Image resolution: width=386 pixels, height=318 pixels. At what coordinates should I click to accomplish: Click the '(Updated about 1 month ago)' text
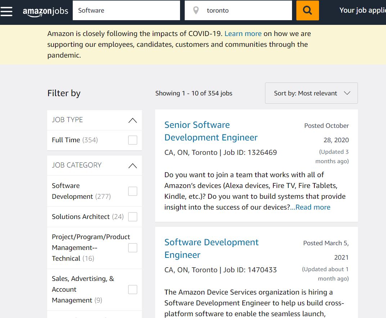point(326,274)
